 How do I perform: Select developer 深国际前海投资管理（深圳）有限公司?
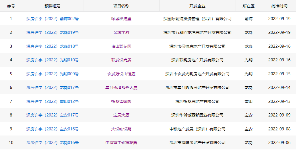tap(197, 19)
